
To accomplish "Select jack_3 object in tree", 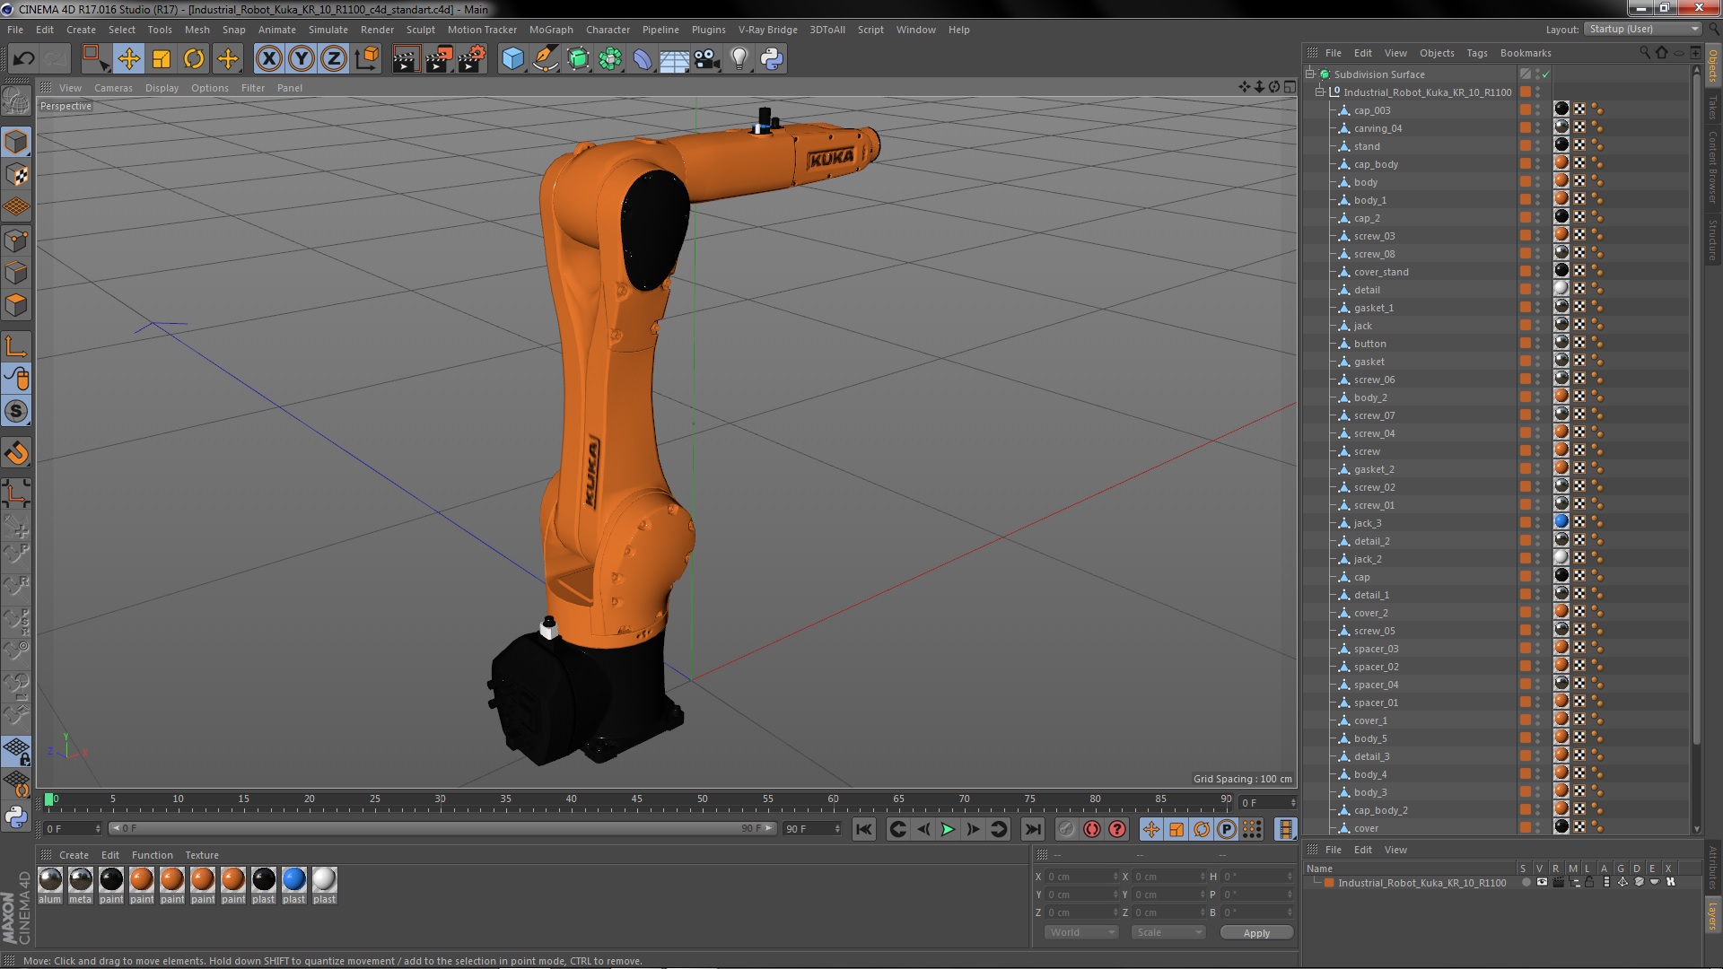I will (1368, 523).
